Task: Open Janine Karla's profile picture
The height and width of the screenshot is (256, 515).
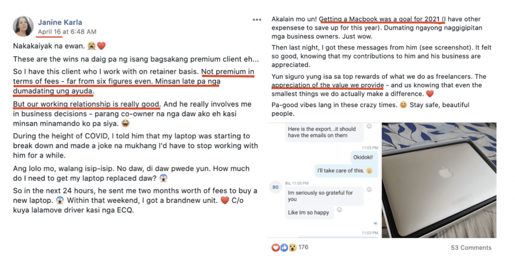Action: coord(23,26)
